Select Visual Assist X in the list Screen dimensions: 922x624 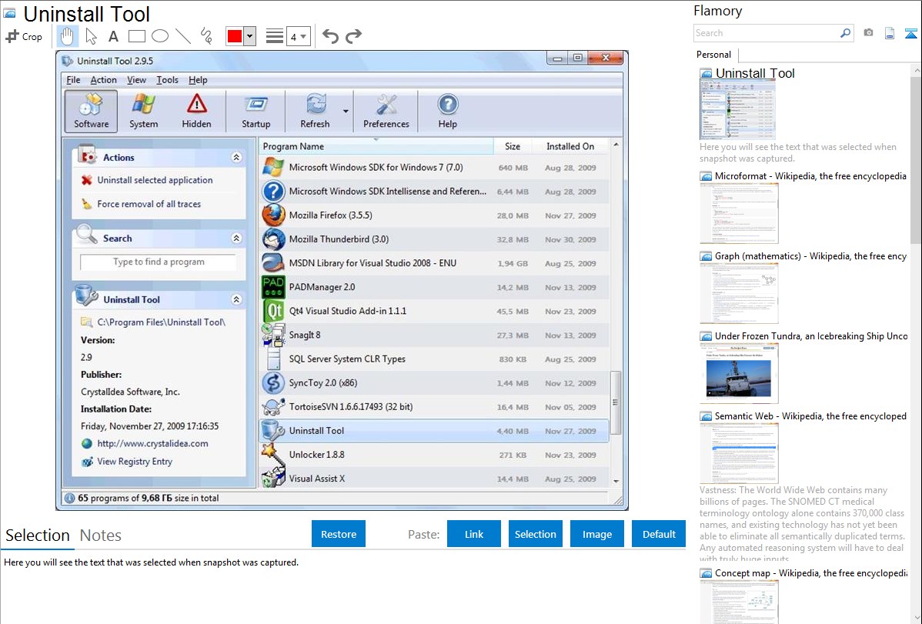click(434, 478)
